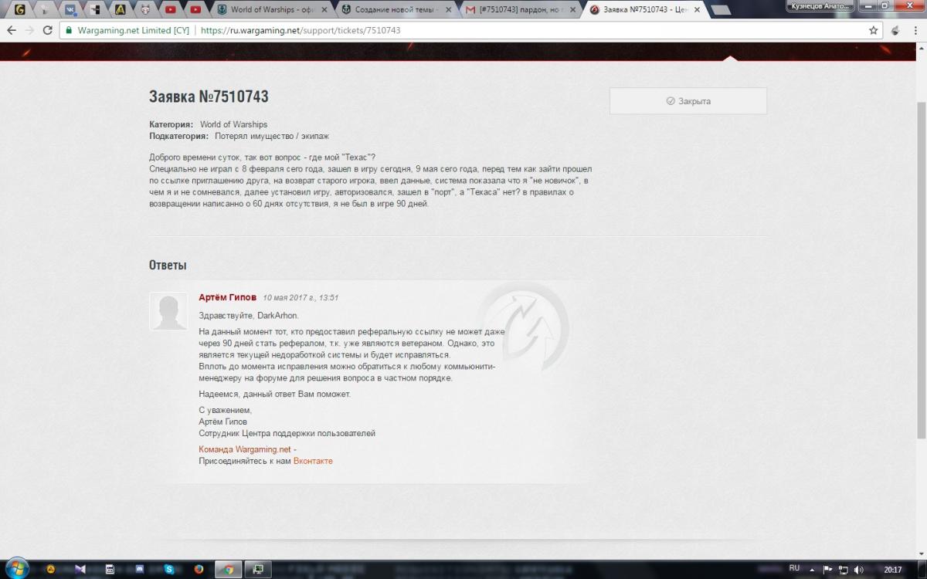Open the 'Вконтакте' link
Viewport: 927px width, 579px height.
point(313,461)
